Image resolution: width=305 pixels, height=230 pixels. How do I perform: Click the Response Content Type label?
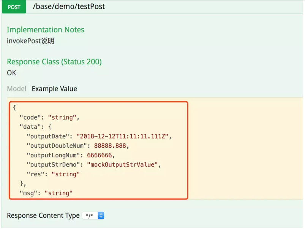43,216
